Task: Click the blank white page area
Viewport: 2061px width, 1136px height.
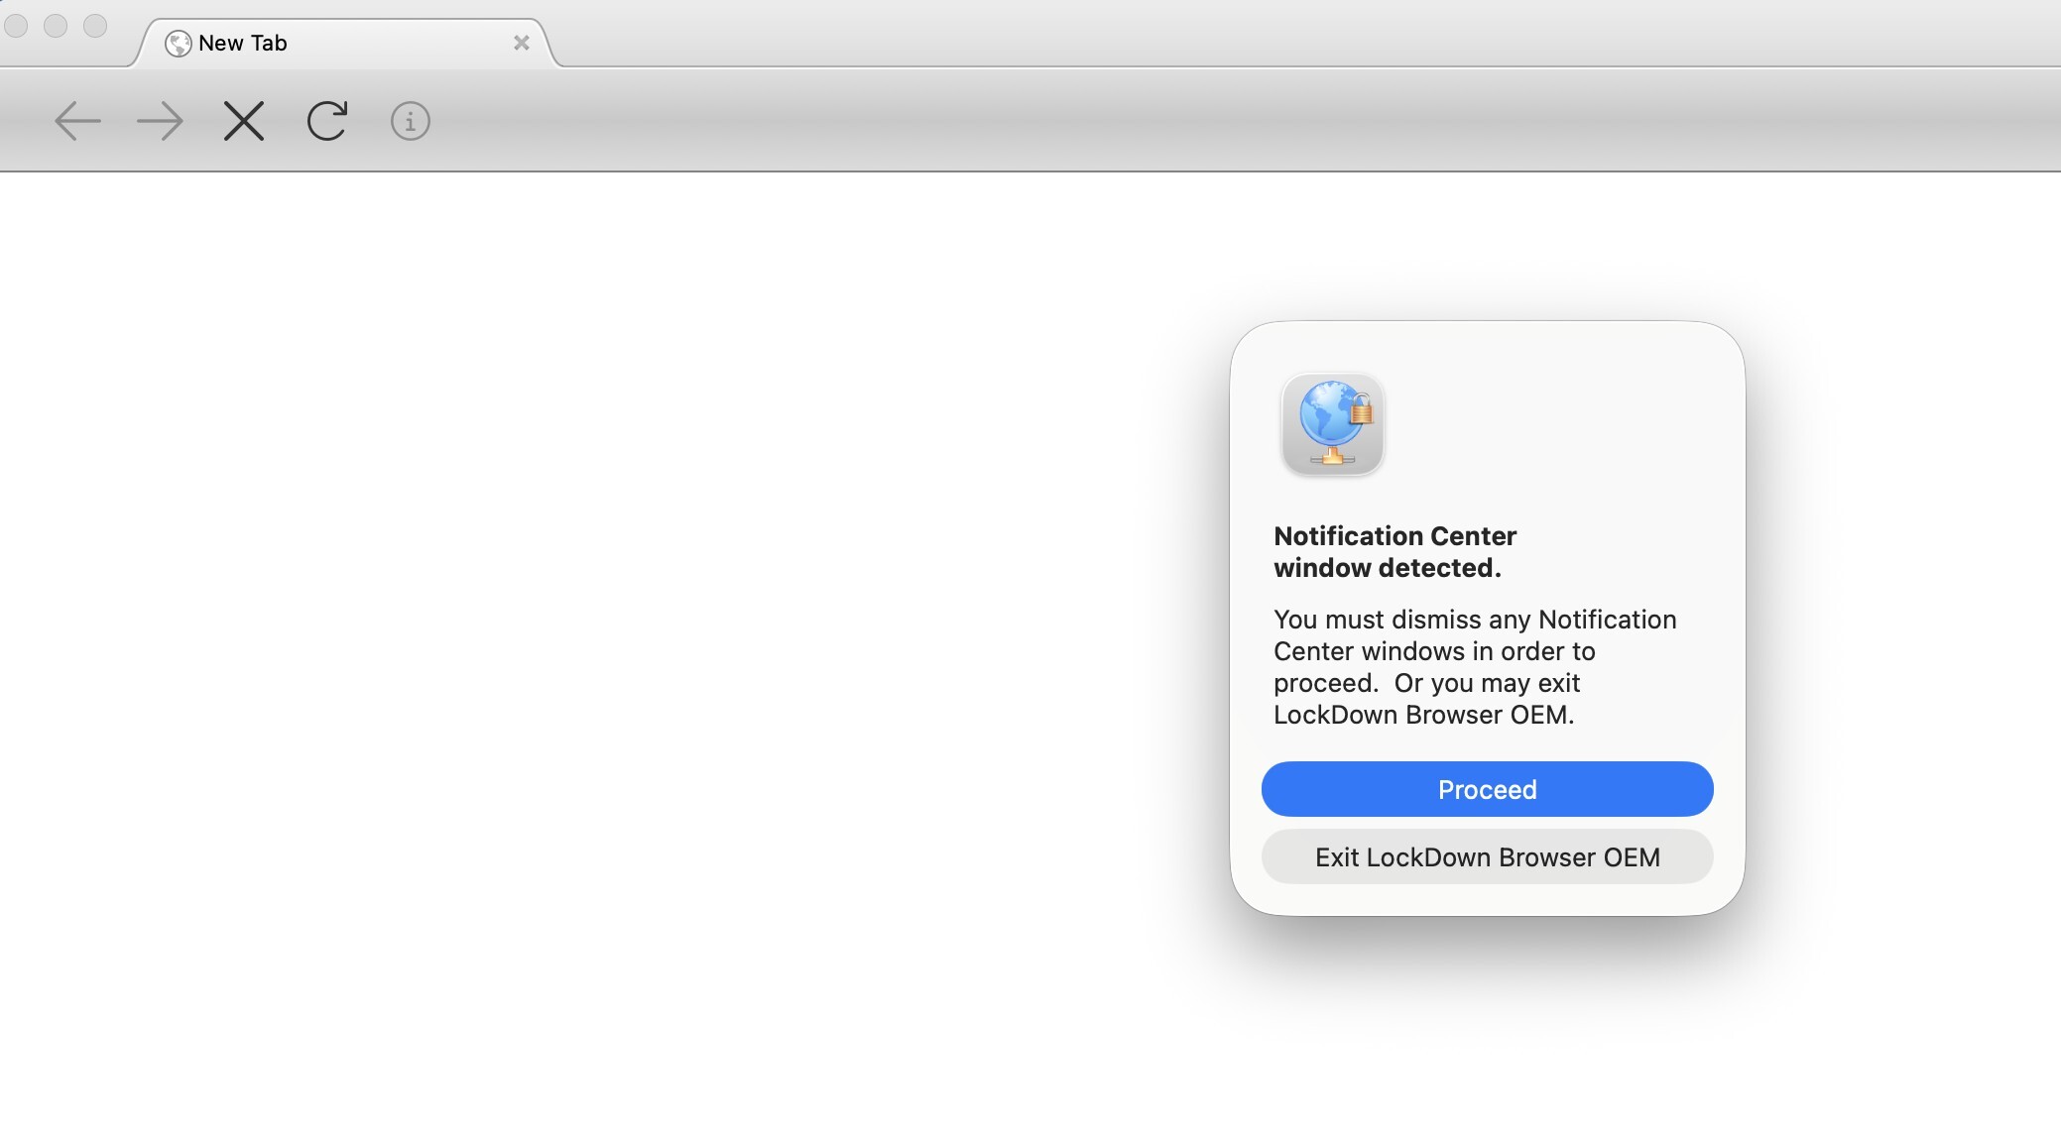Action: tap(595, 644)
